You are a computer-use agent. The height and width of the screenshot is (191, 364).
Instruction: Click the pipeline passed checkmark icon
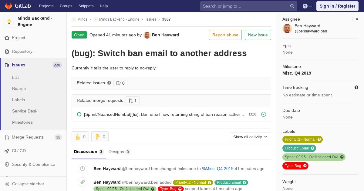[264, 114]
